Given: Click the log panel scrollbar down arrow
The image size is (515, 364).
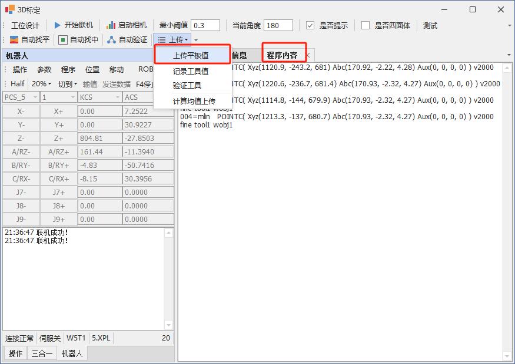Looking at the screenshot, I should pyautogui.click(x=169, y=325).
